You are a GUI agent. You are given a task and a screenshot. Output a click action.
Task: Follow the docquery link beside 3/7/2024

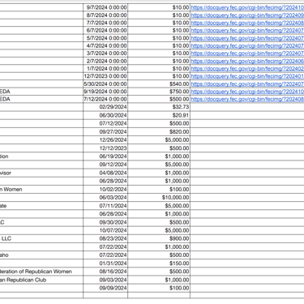click(247, 54)
